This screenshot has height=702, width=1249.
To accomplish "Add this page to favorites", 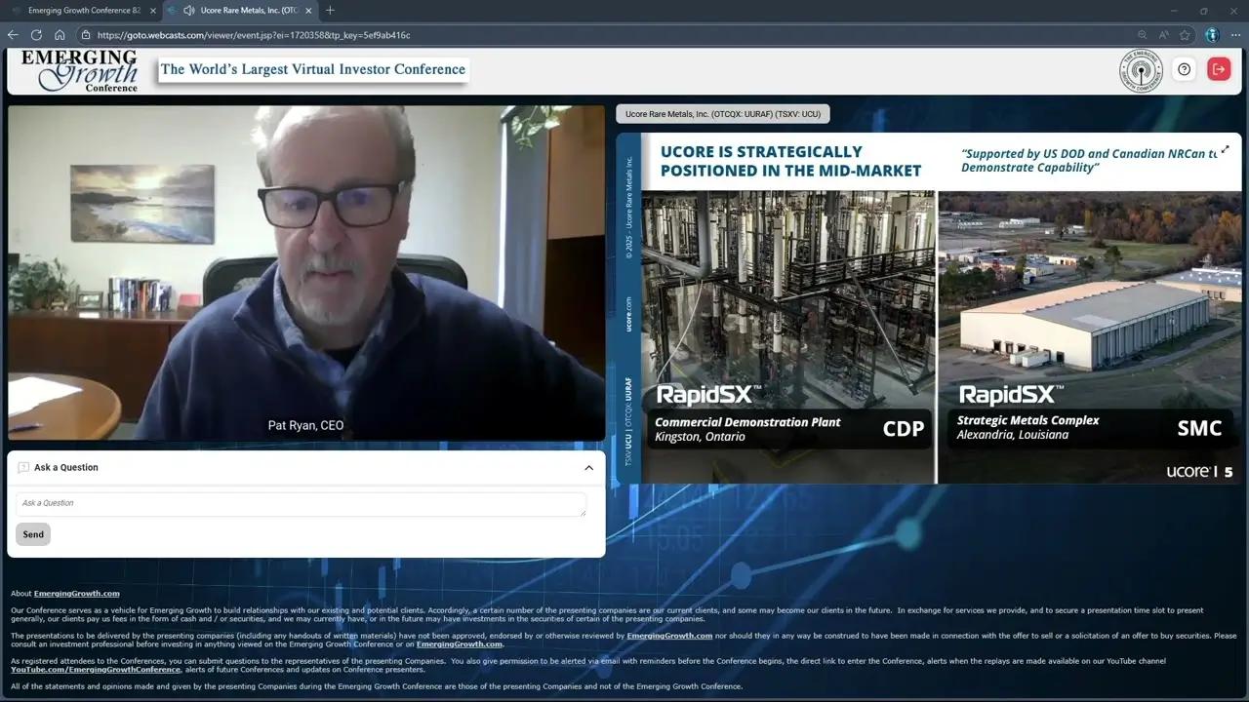I will coord(1185,35).
